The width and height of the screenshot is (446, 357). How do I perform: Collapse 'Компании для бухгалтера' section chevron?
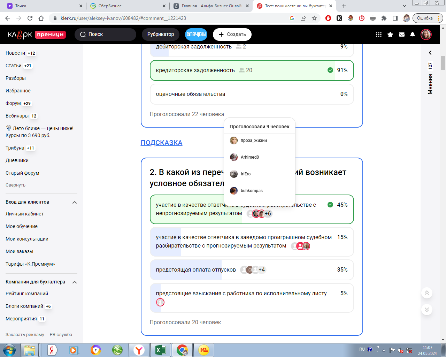click(75, 282)
